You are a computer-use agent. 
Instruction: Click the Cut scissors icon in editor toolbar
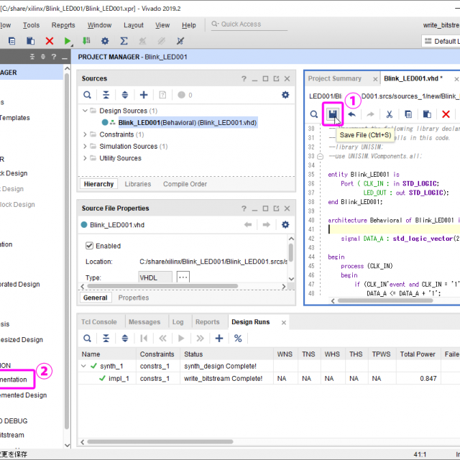(389, 114)
